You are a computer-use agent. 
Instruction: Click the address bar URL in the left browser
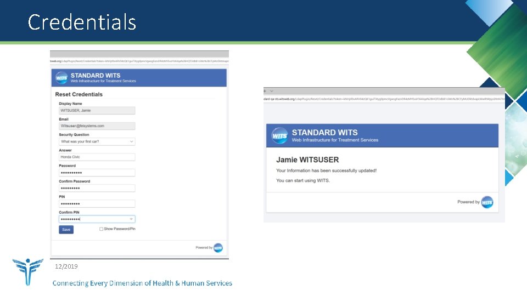[x=139, y=61]
